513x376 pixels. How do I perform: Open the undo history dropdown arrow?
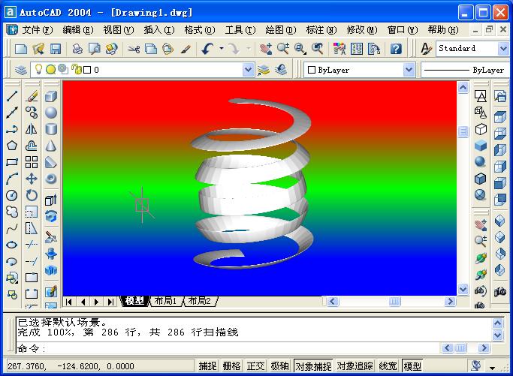[x=222, y=49]
